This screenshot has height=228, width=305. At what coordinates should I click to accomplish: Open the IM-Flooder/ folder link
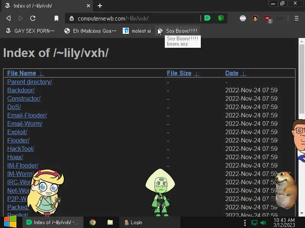coord(23,165)
